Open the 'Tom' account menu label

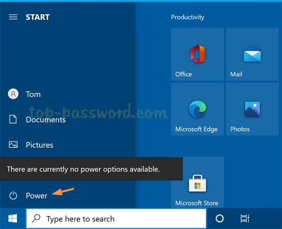[x=33, y=94]
